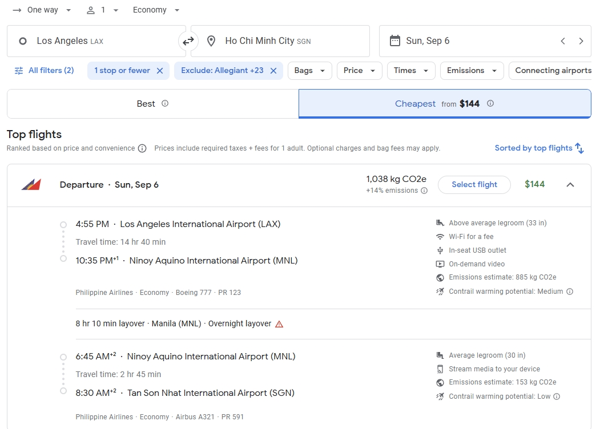Click 'Travel time: 2 hr 45 min'
This screenshot has width=596, height=429.
(118, 374)
